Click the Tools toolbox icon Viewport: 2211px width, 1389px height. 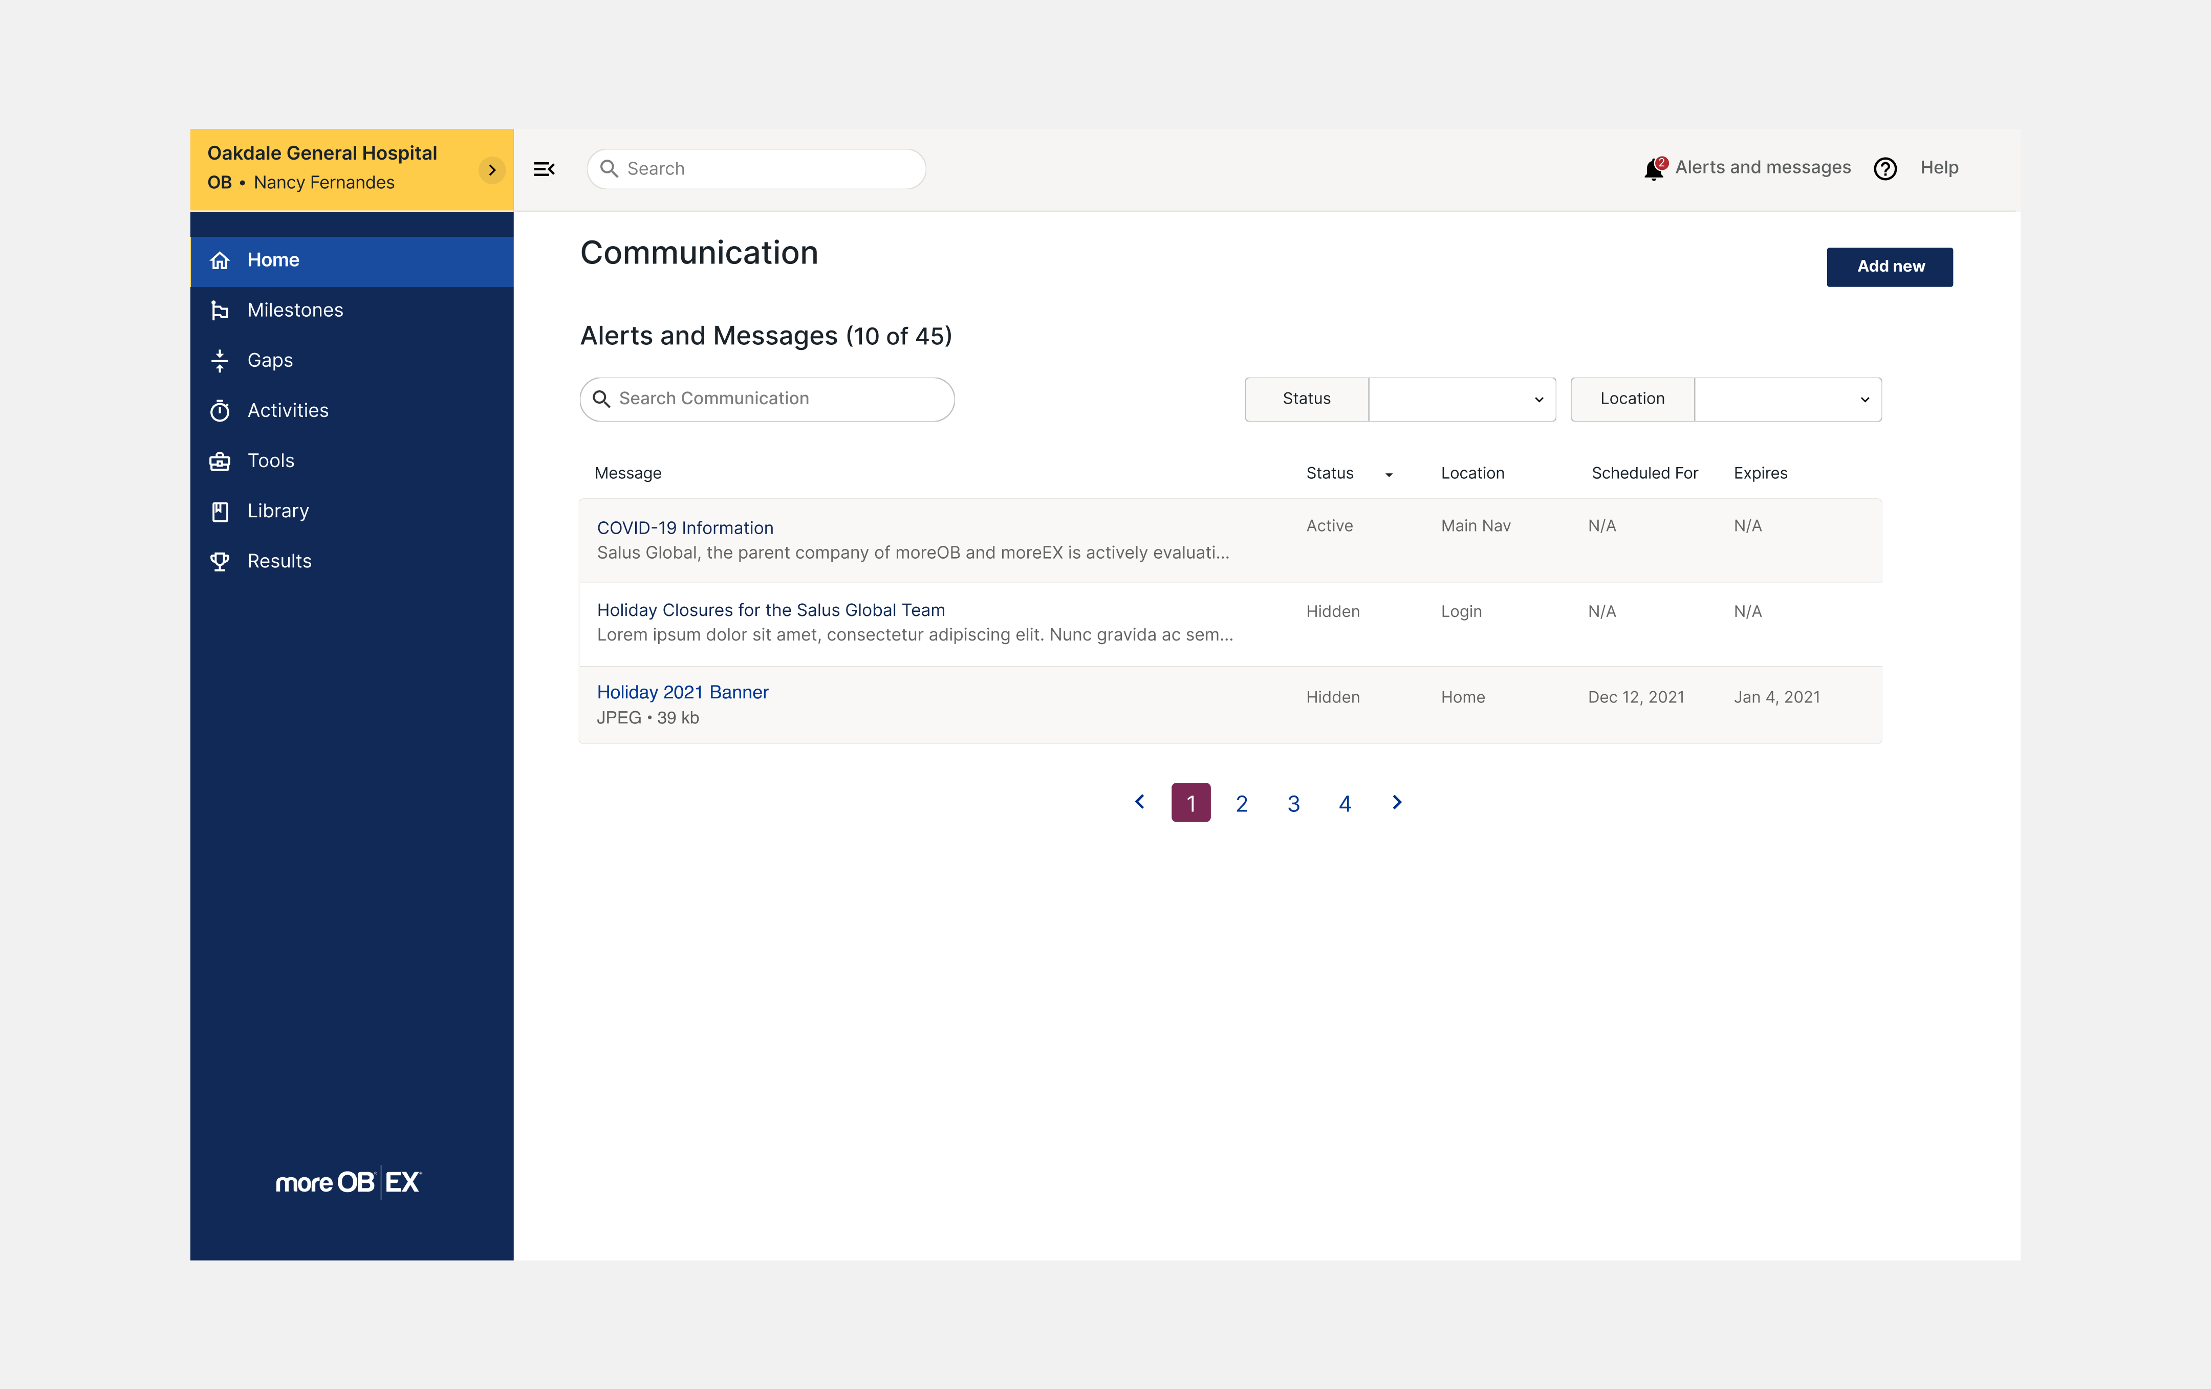click(x=220, y=461)
